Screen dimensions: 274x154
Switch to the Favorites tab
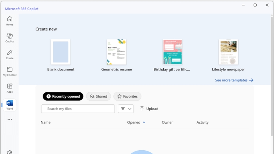[127, 97]
